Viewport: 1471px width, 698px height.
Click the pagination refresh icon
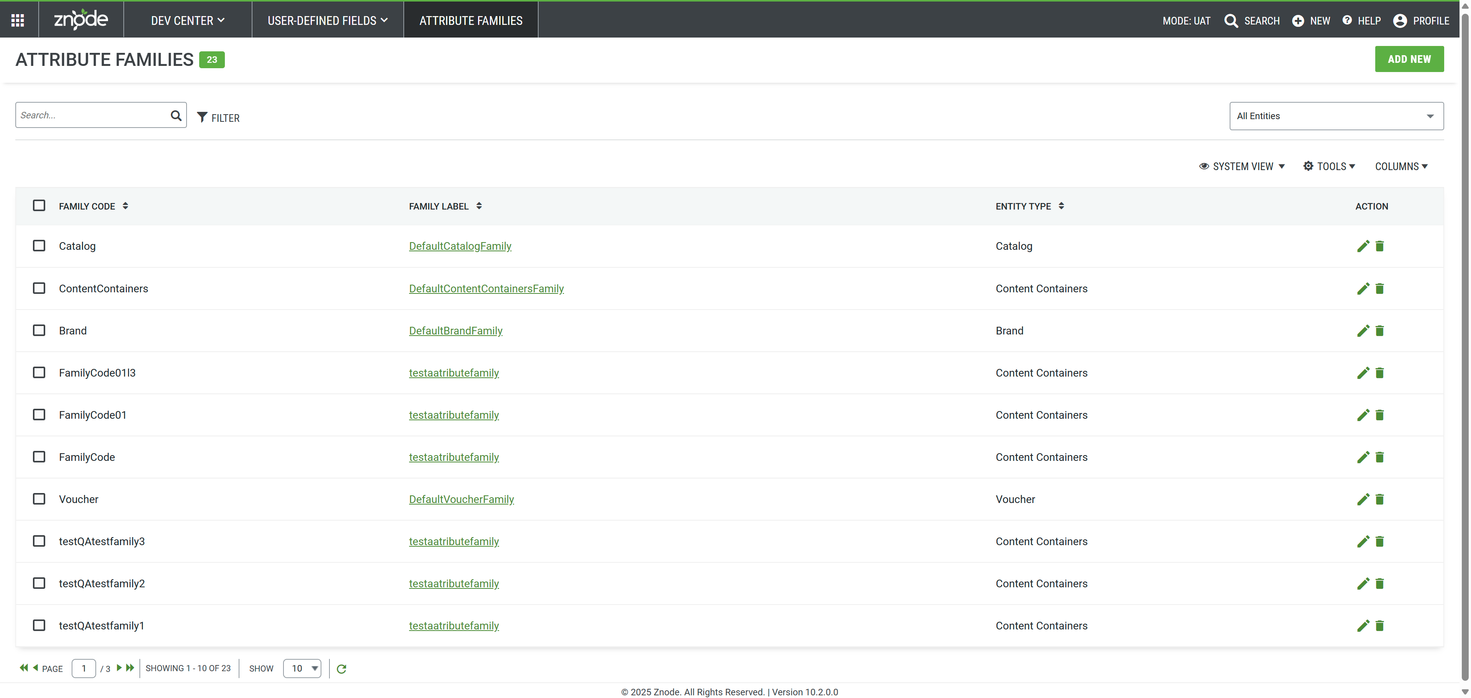point(341,669)
